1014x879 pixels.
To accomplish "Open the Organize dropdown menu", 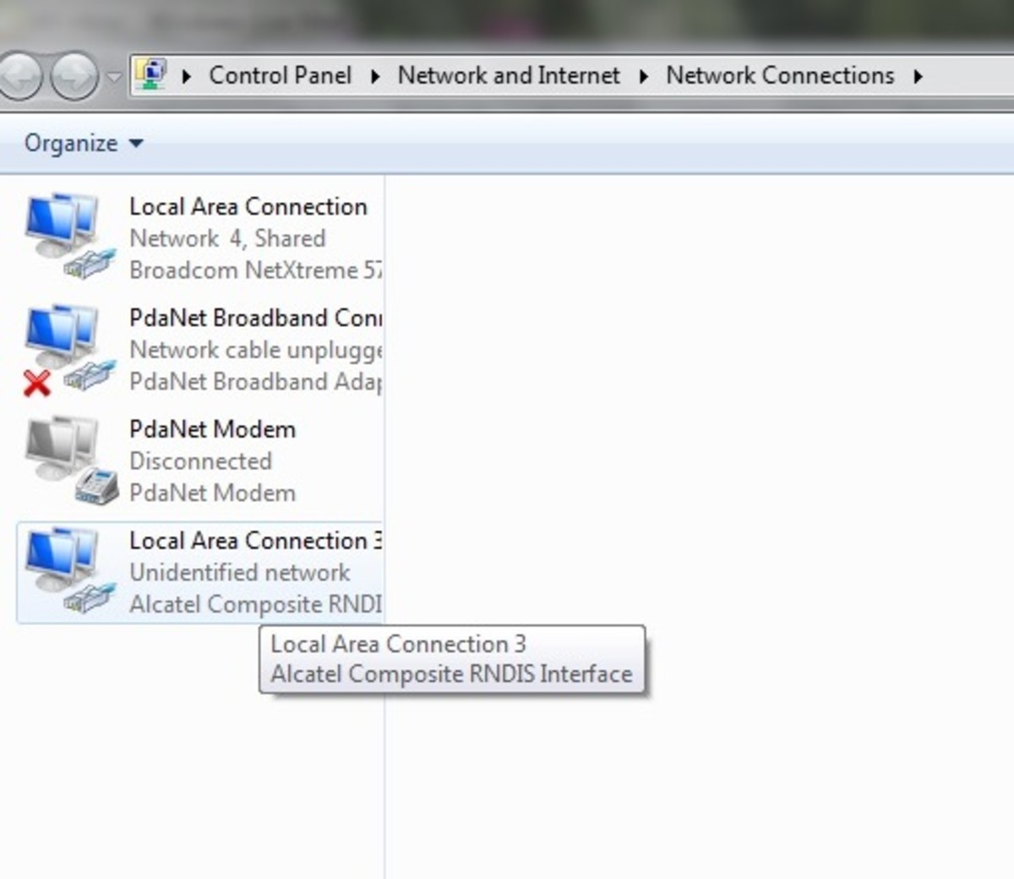I will [x=80, y=143].
